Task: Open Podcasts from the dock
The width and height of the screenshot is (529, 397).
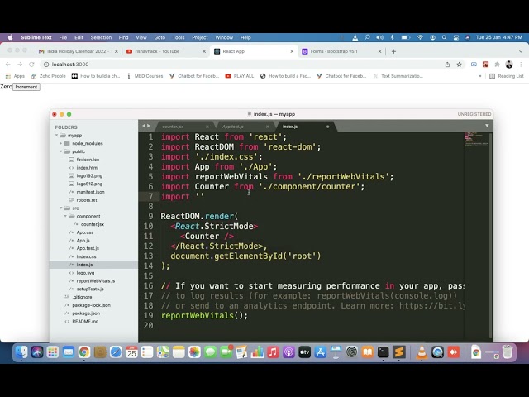Action: [288, 352]
